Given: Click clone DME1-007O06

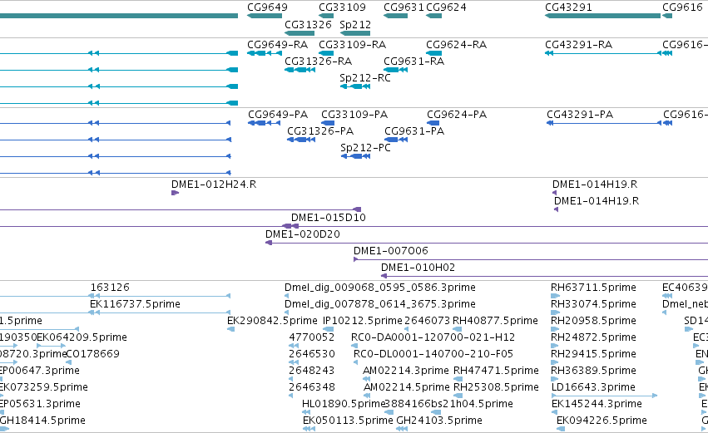Looking at the screenshot, I should 390,251.
